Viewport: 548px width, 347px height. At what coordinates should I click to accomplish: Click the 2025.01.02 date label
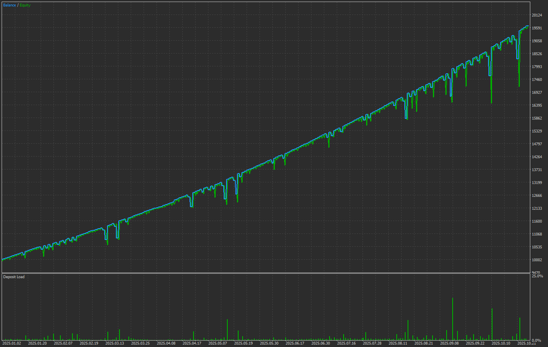12,343
